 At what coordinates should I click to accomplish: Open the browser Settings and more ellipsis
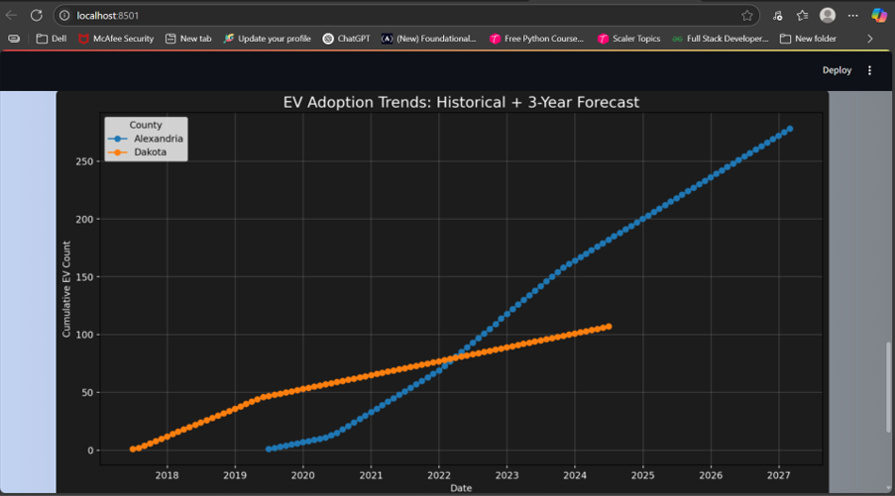point(852,15)
